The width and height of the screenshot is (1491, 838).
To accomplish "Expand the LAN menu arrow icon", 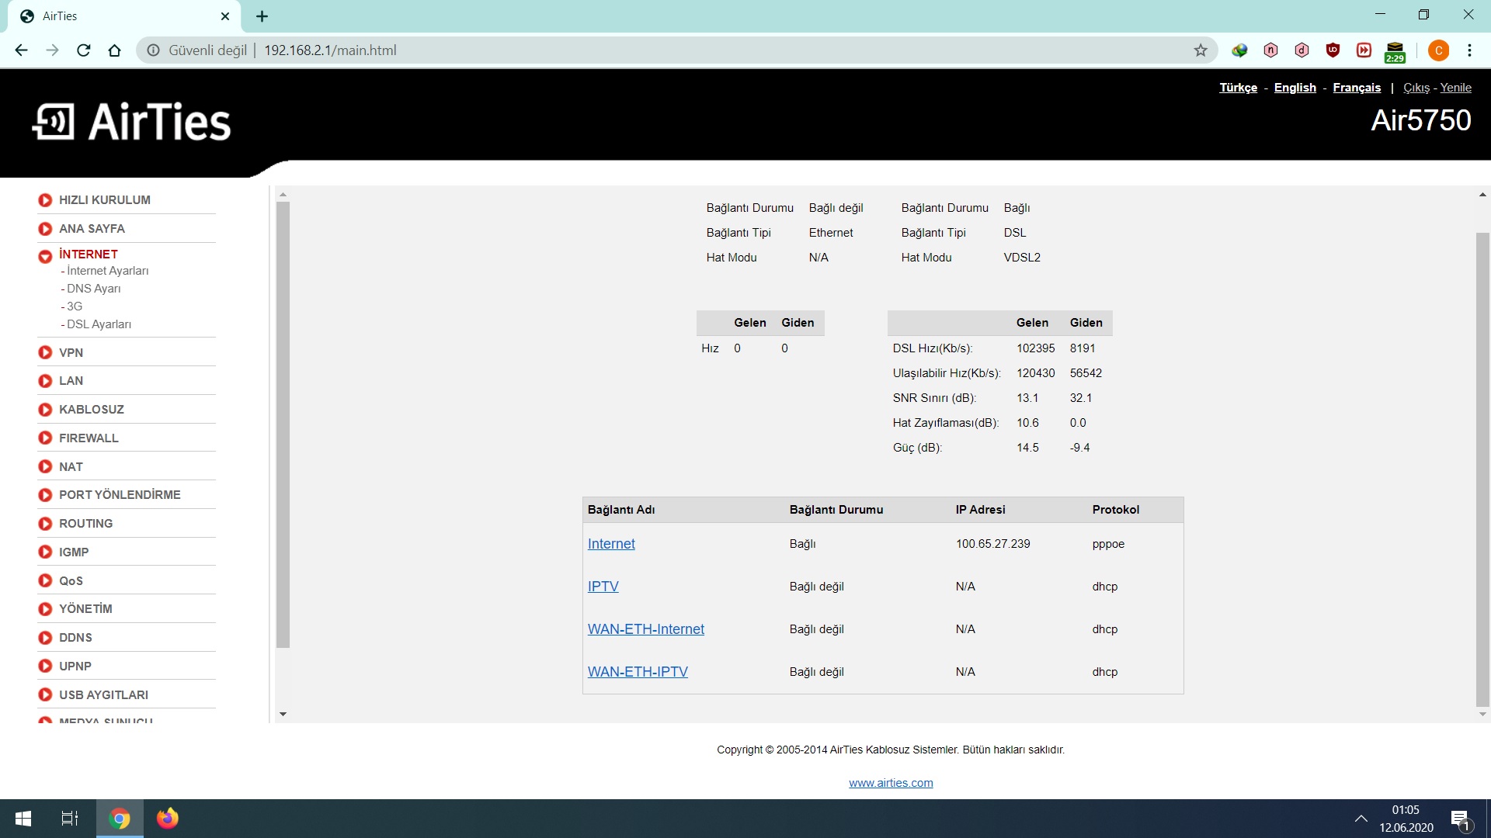I will [45, 381].
